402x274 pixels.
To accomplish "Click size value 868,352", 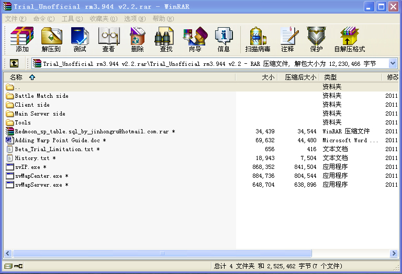I will [x=263, y=167].
